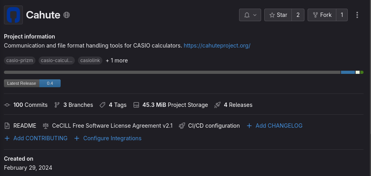This screenshot has width=371, height=176.
Task: Click the blue segment of languages bar
Action: pyautogui.click(x=348, y=72)
